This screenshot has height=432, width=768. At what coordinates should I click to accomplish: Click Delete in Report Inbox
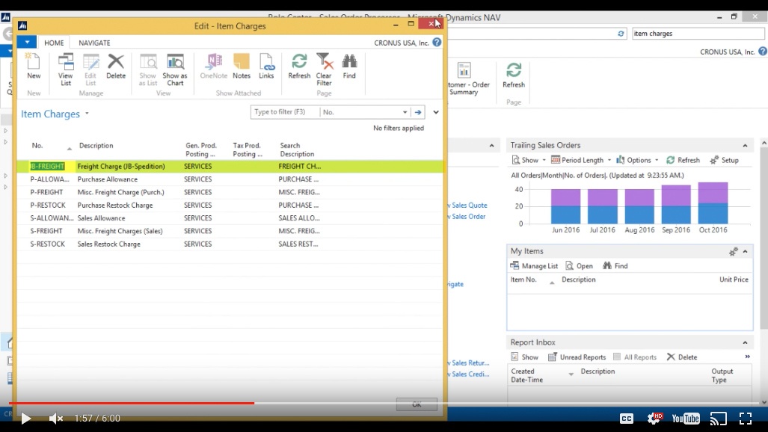pos(682,357)
